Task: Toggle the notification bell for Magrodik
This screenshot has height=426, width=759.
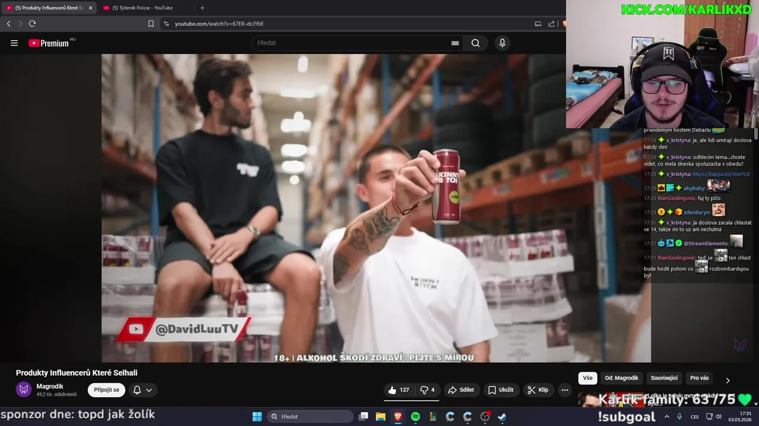Action: (x=137, y=390)
